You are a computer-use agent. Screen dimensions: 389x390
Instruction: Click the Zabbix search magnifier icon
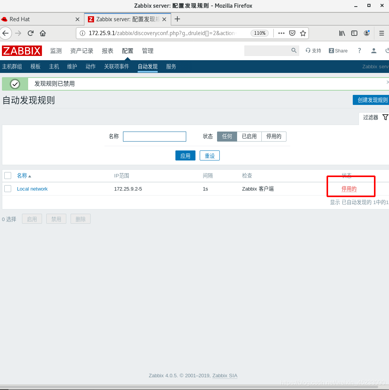[x=294, y=51]
